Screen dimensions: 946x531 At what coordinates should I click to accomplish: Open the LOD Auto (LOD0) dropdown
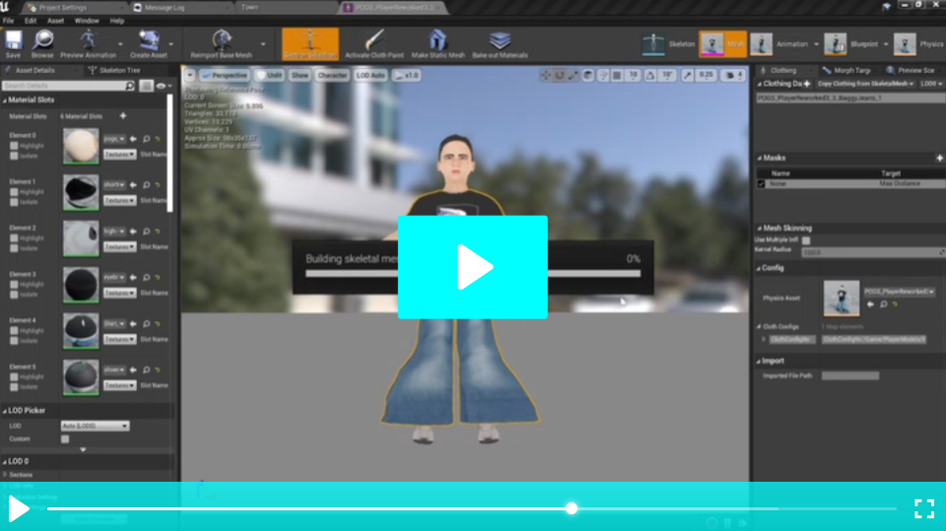click(95, 426)
